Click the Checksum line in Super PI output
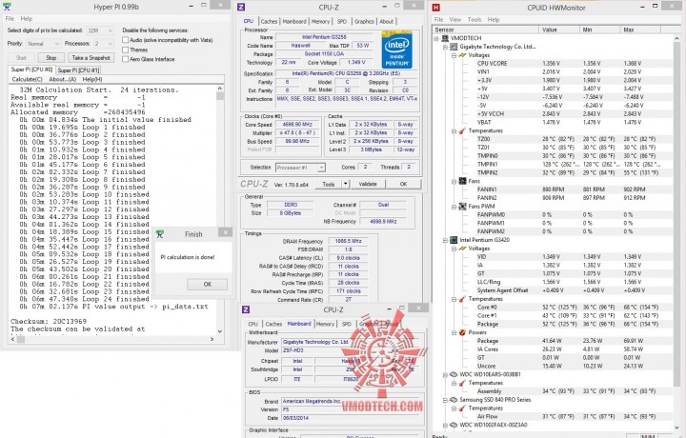This screenshot has height=438, width=686. [49, 321]
